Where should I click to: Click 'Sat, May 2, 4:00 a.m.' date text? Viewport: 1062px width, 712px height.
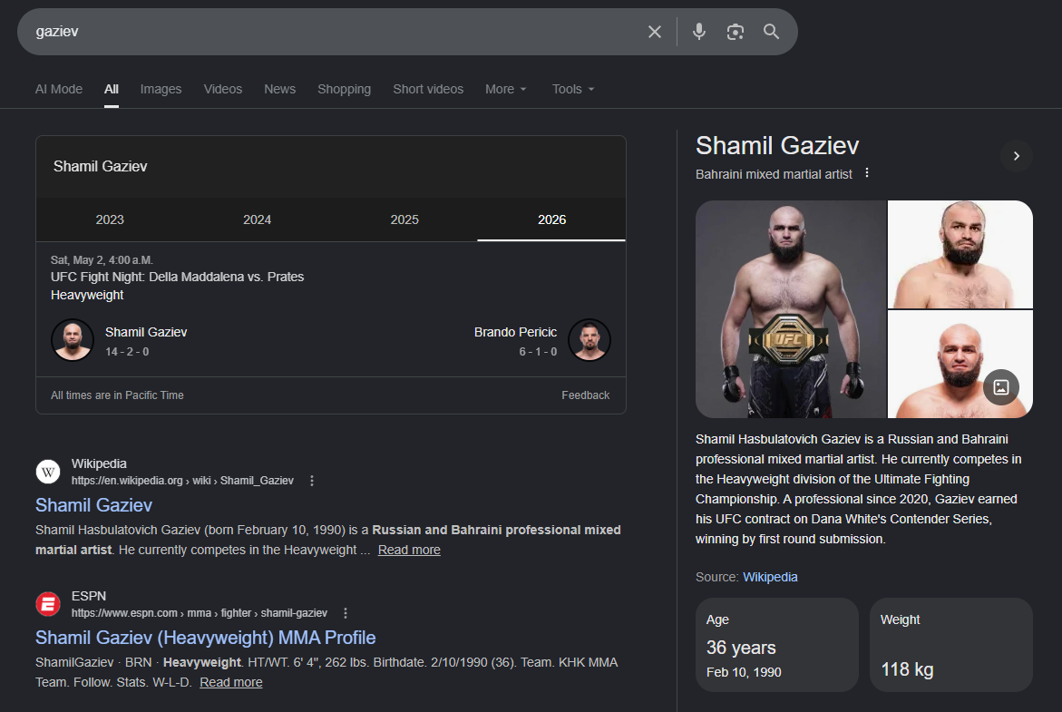coord(102,260)
